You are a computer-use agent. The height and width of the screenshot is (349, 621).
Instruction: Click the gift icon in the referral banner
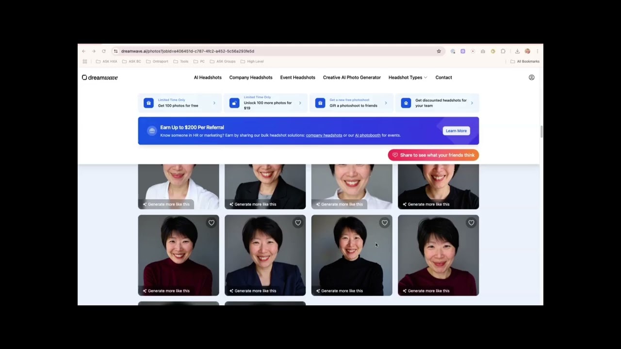coord(152,131)
